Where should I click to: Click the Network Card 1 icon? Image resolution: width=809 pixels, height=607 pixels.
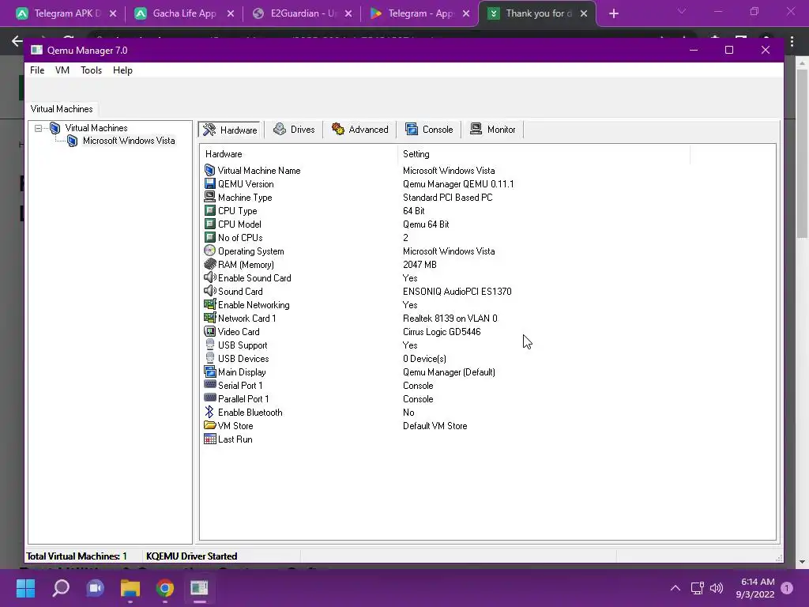pyautogui.click(x=209, y=318)
